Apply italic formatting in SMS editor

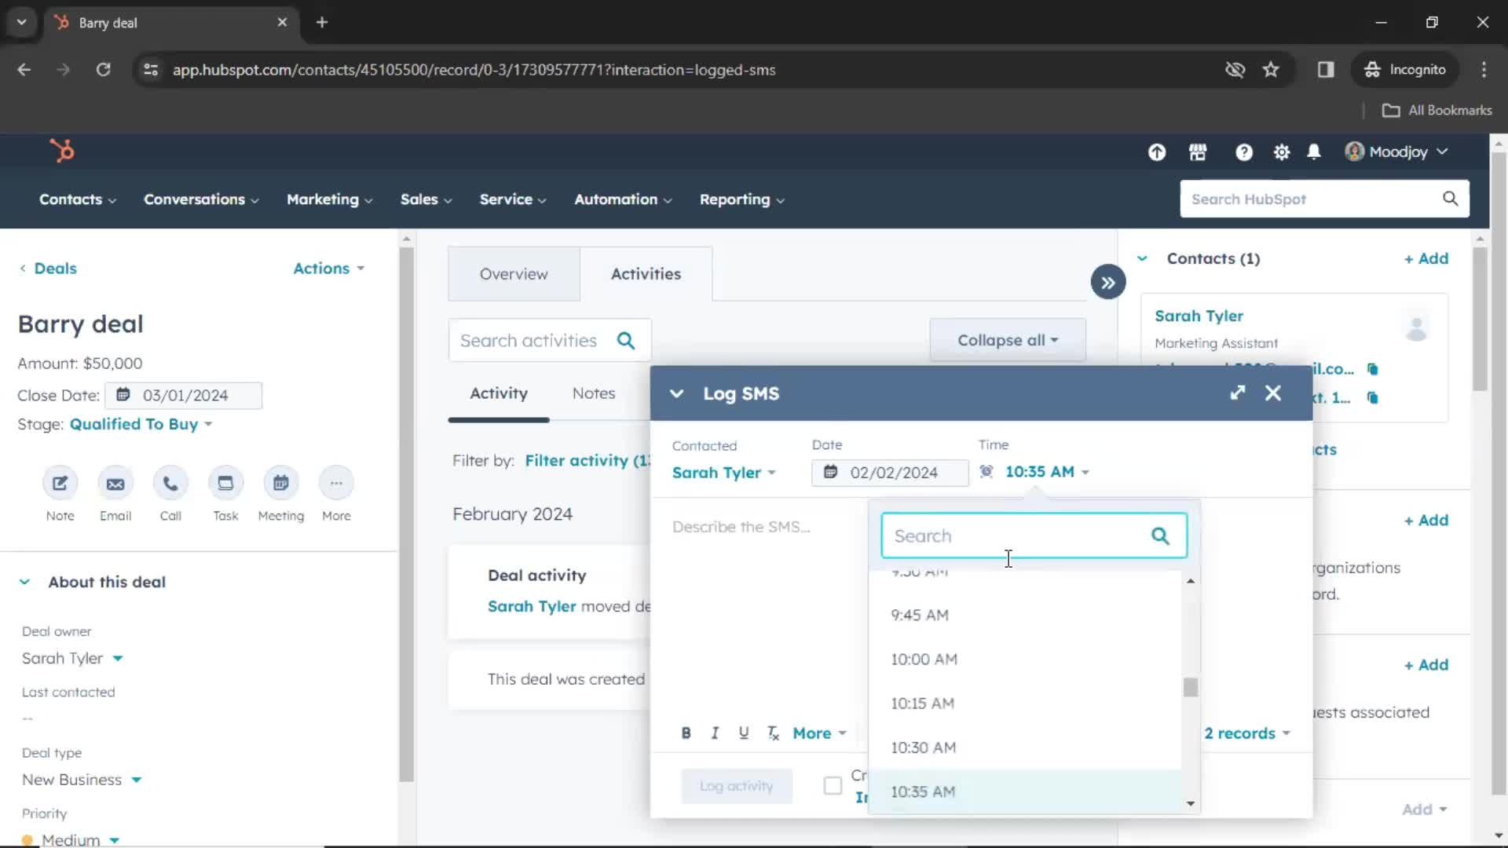pos(715,733)
